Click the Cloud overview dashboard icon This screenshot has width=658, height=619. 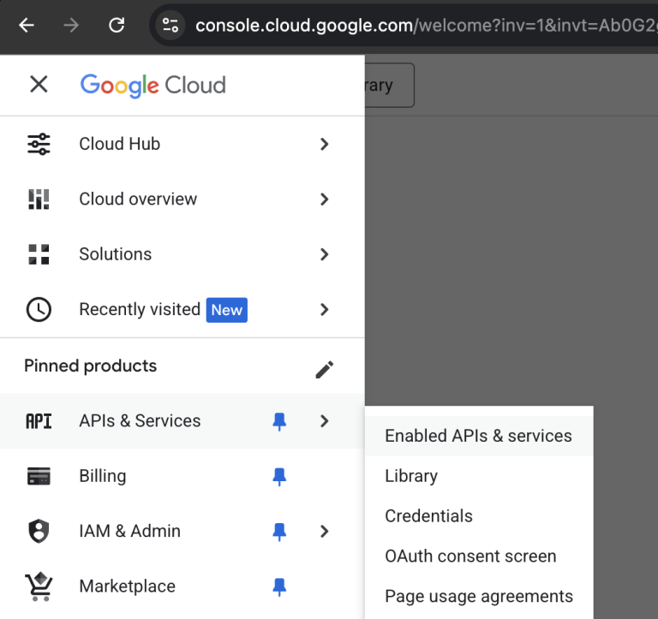(39, 199)
